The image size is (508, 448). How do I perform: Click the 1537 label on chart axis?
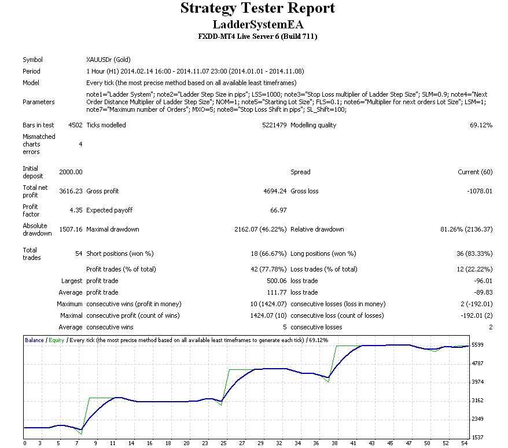[x=477, y=438]
